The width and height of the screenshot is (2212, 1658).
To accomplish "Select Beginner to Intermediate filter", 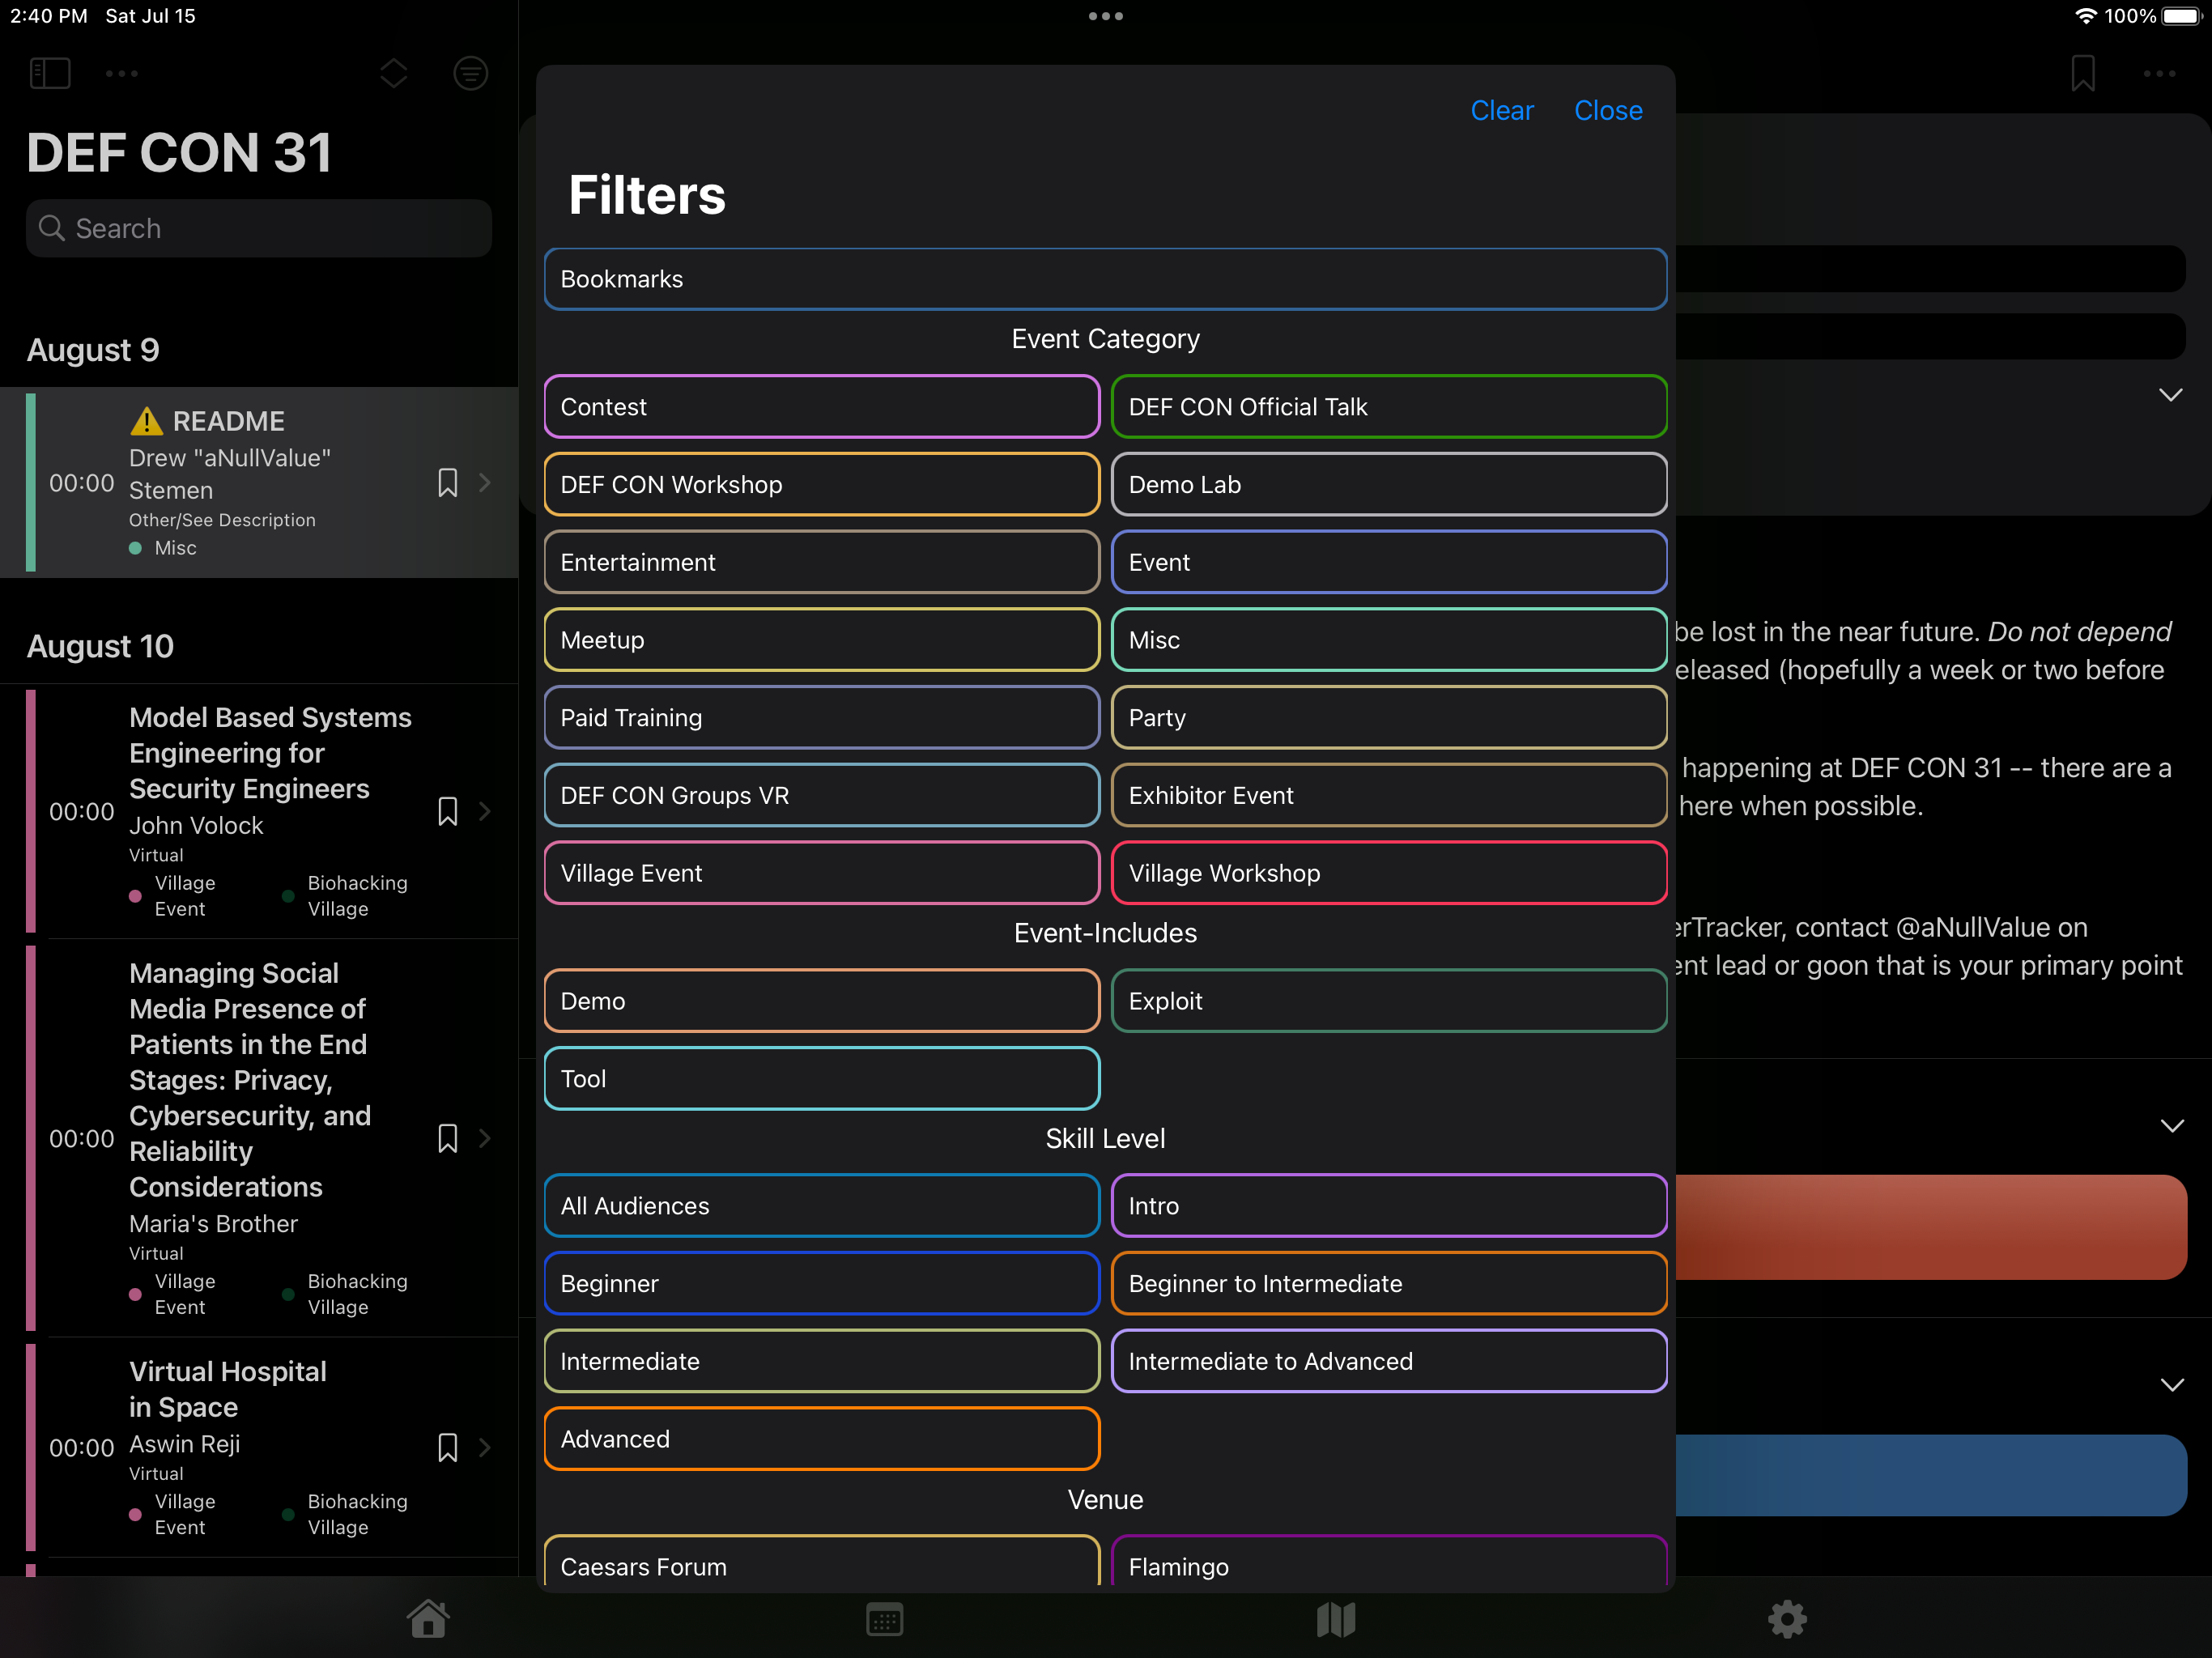I will pos(1389,1283).
